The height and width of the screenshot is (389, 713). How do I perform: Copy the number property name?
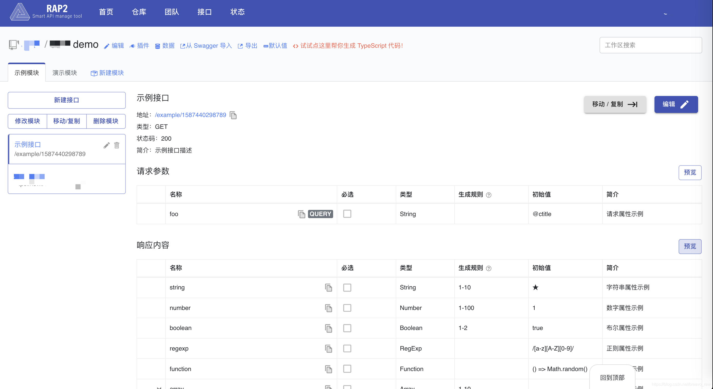[329, 308]
